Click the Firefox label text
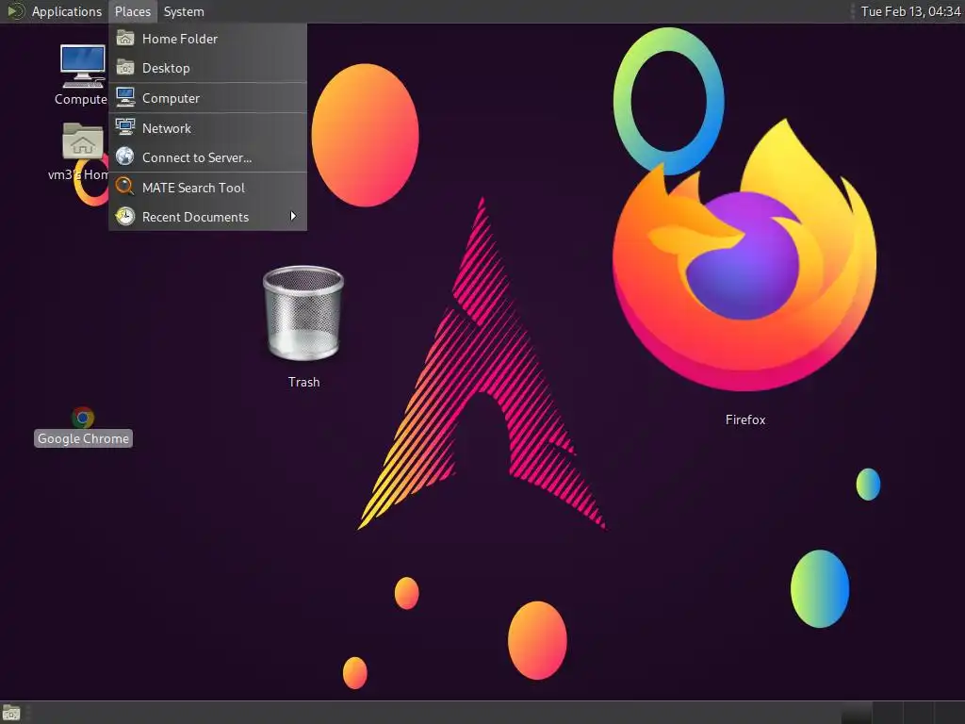Viewport: 965px width, 724px height. (745, 420)
